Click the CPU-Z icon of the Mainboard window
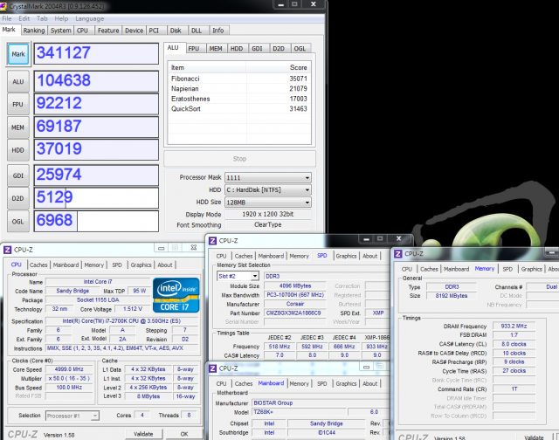 pos(213,368)
